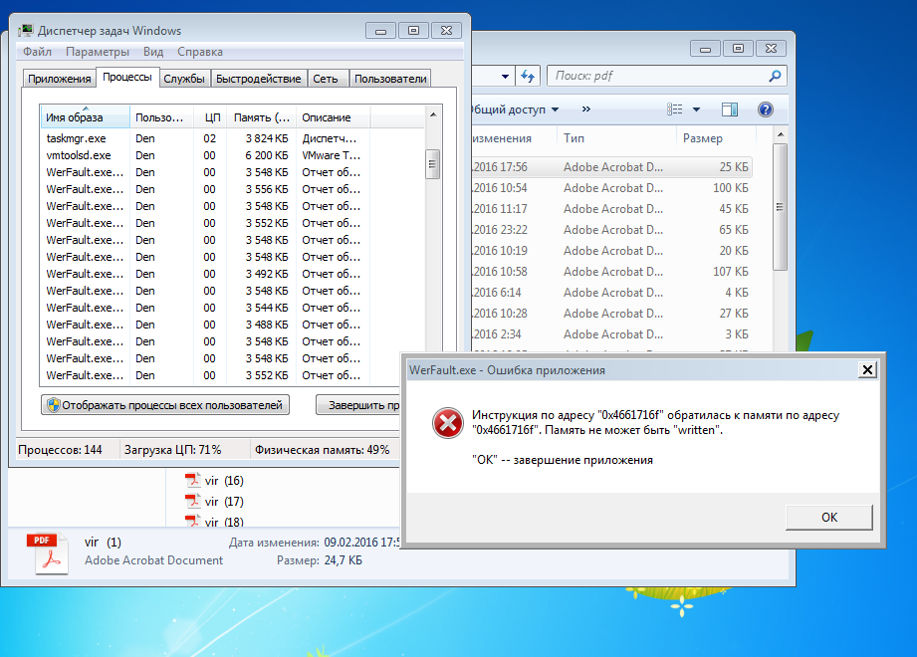Screen dimensions: 917x657
Task: Click the search magnifier icon in Explorer
Action: pyautogui.click(x=776, y=76)
